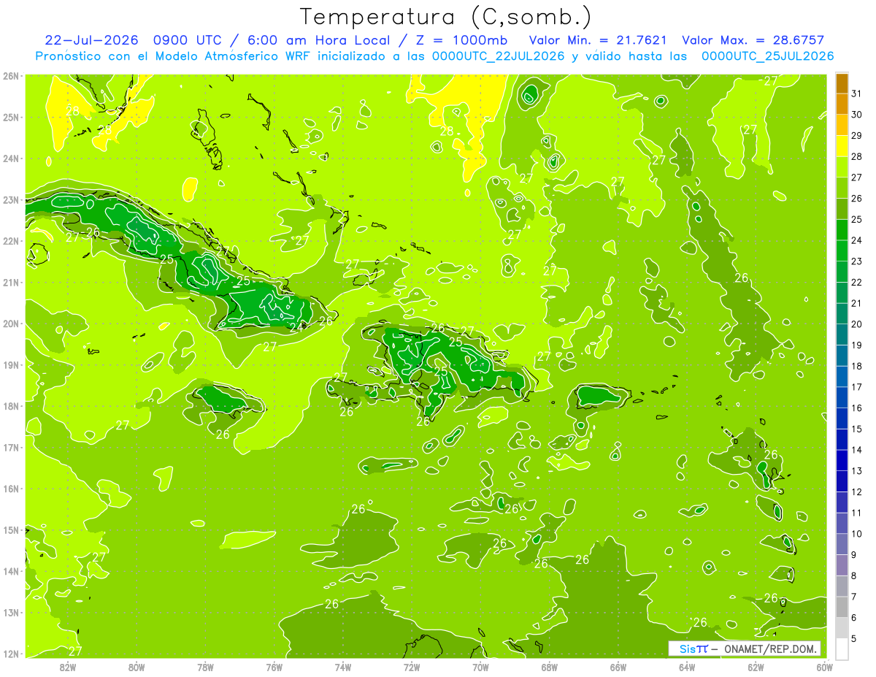Viewport: 876px width, 677px height.
Task: Click the "0000UTC_25JUL2026" valid-until time
Action: coord(767,56)
